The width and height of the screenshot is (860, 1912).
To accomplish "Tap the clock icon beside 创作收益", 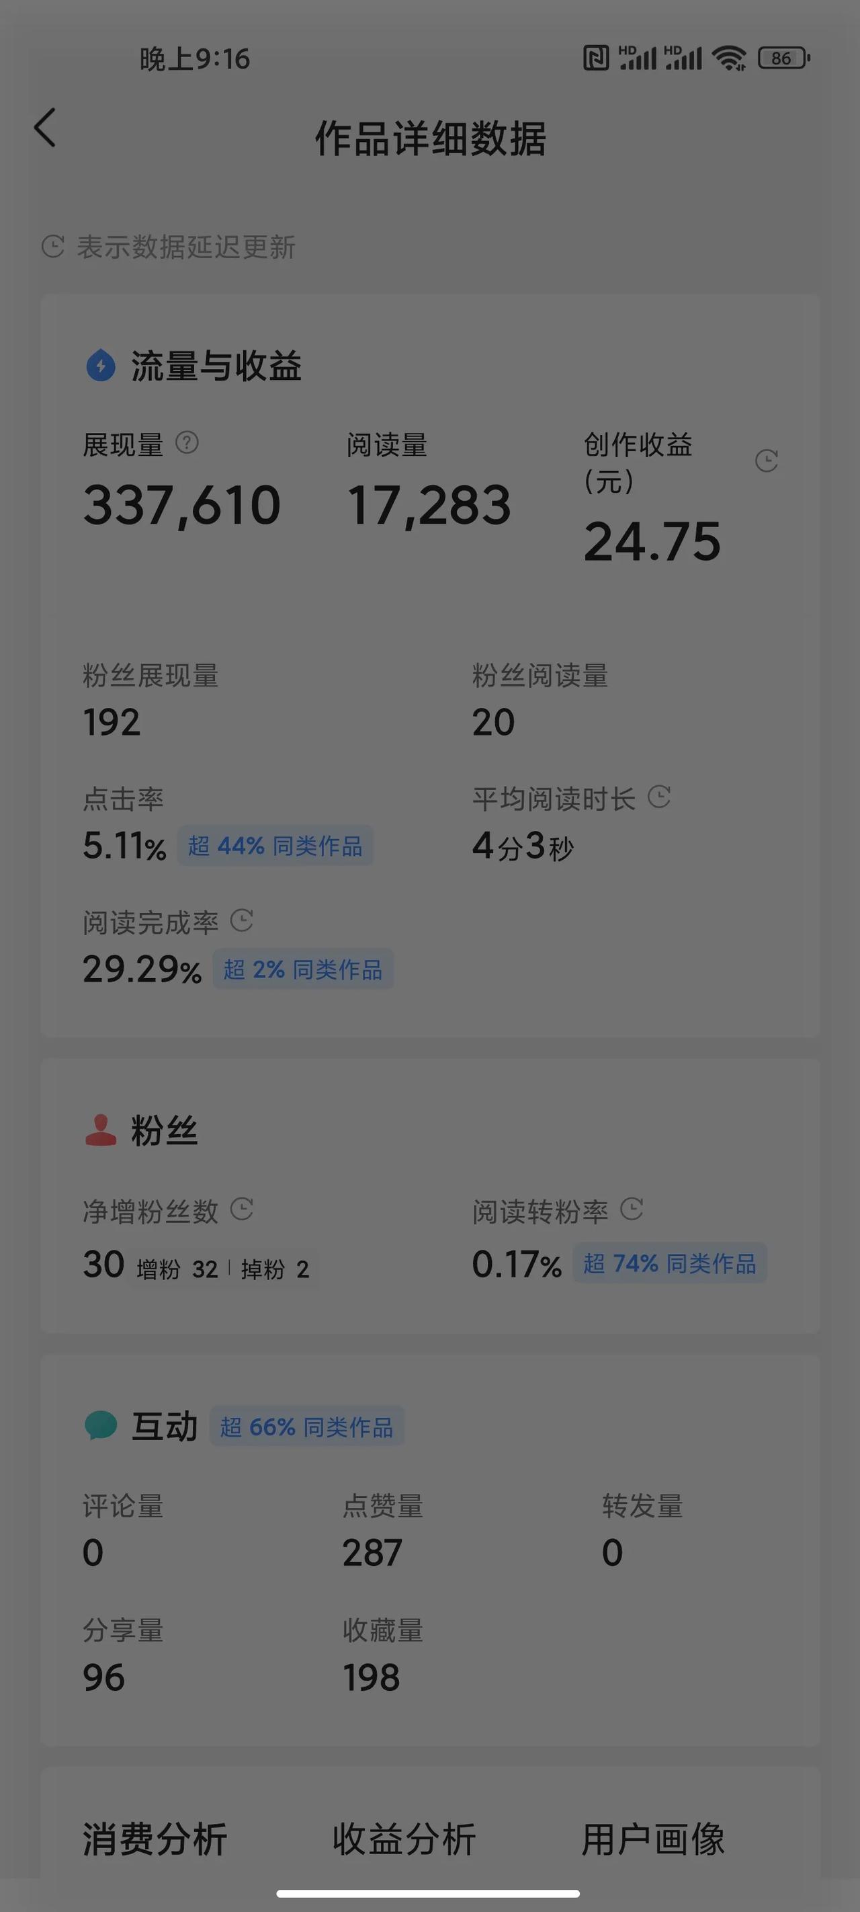I will tap(767, 461).
